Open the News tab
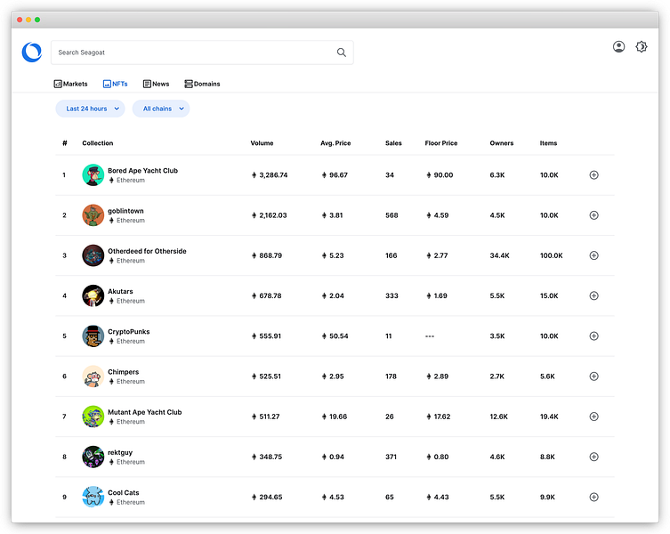Screen dimensions: 670x534 pos(156,84)
